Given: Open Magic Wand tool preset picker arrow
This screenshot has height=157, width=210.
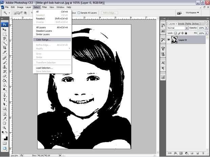Looking at the screenshot, I should (x=9, y=13).
